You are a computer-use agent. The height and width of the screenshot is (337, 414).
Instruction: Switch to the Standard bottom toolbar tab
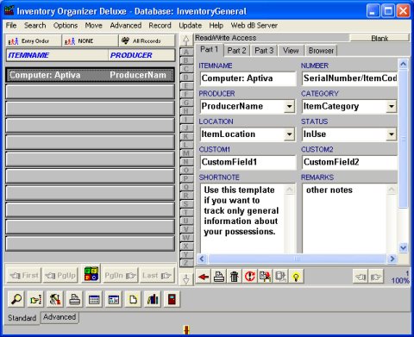click(22, 318)
